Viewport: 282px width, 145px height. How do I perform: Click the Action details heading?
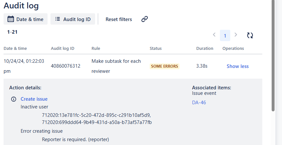[25, 88]
